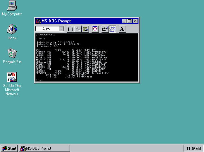Click the '10 file(s)' summary line
This screenshot has height=152, width=204.
coord(66,75)
